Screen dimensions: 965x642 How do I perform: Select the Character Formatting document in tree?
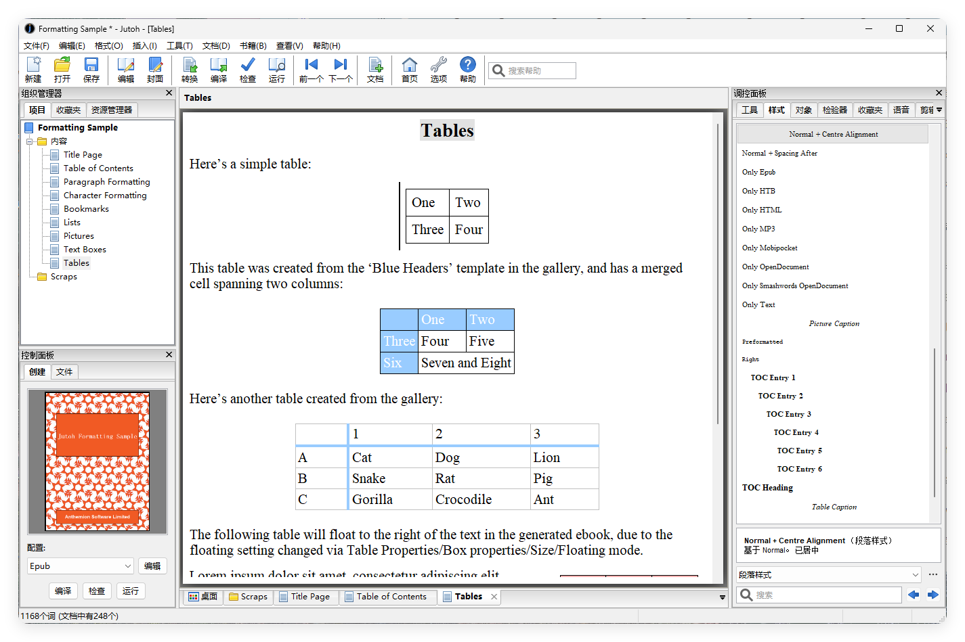click(x=105, y=196)
